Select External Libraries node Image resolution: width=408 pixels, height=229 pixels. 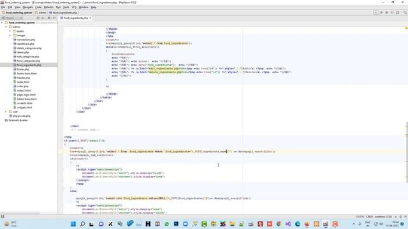[16, 120]
